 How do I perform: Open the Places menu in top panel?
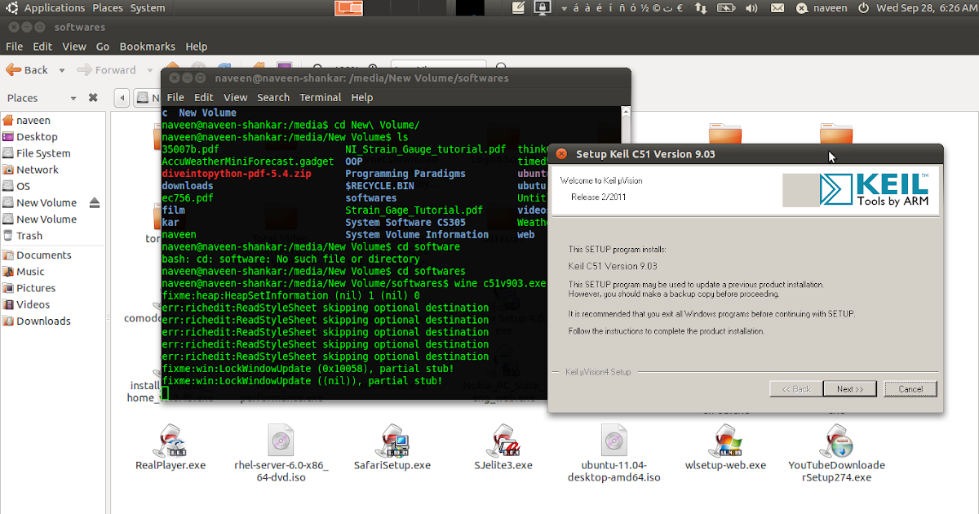tap(107, 8)
